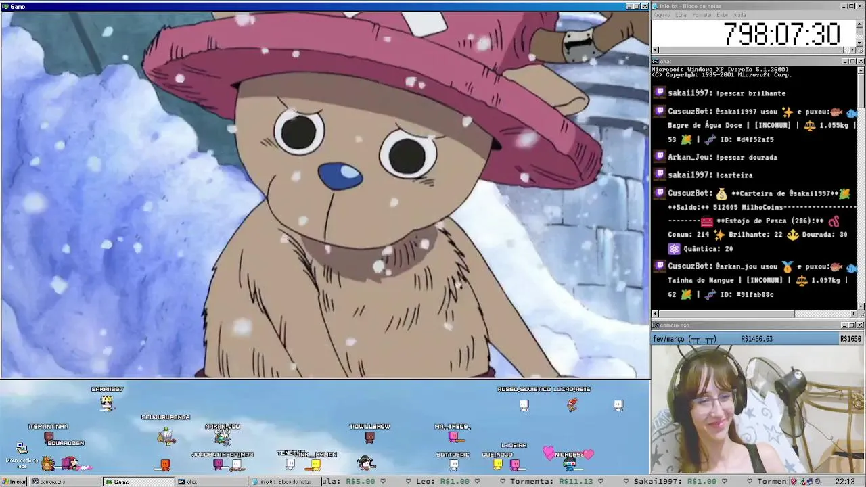
Task: Click the horizontal scrollbar in Bloco de notas
Action: (754, 50)
